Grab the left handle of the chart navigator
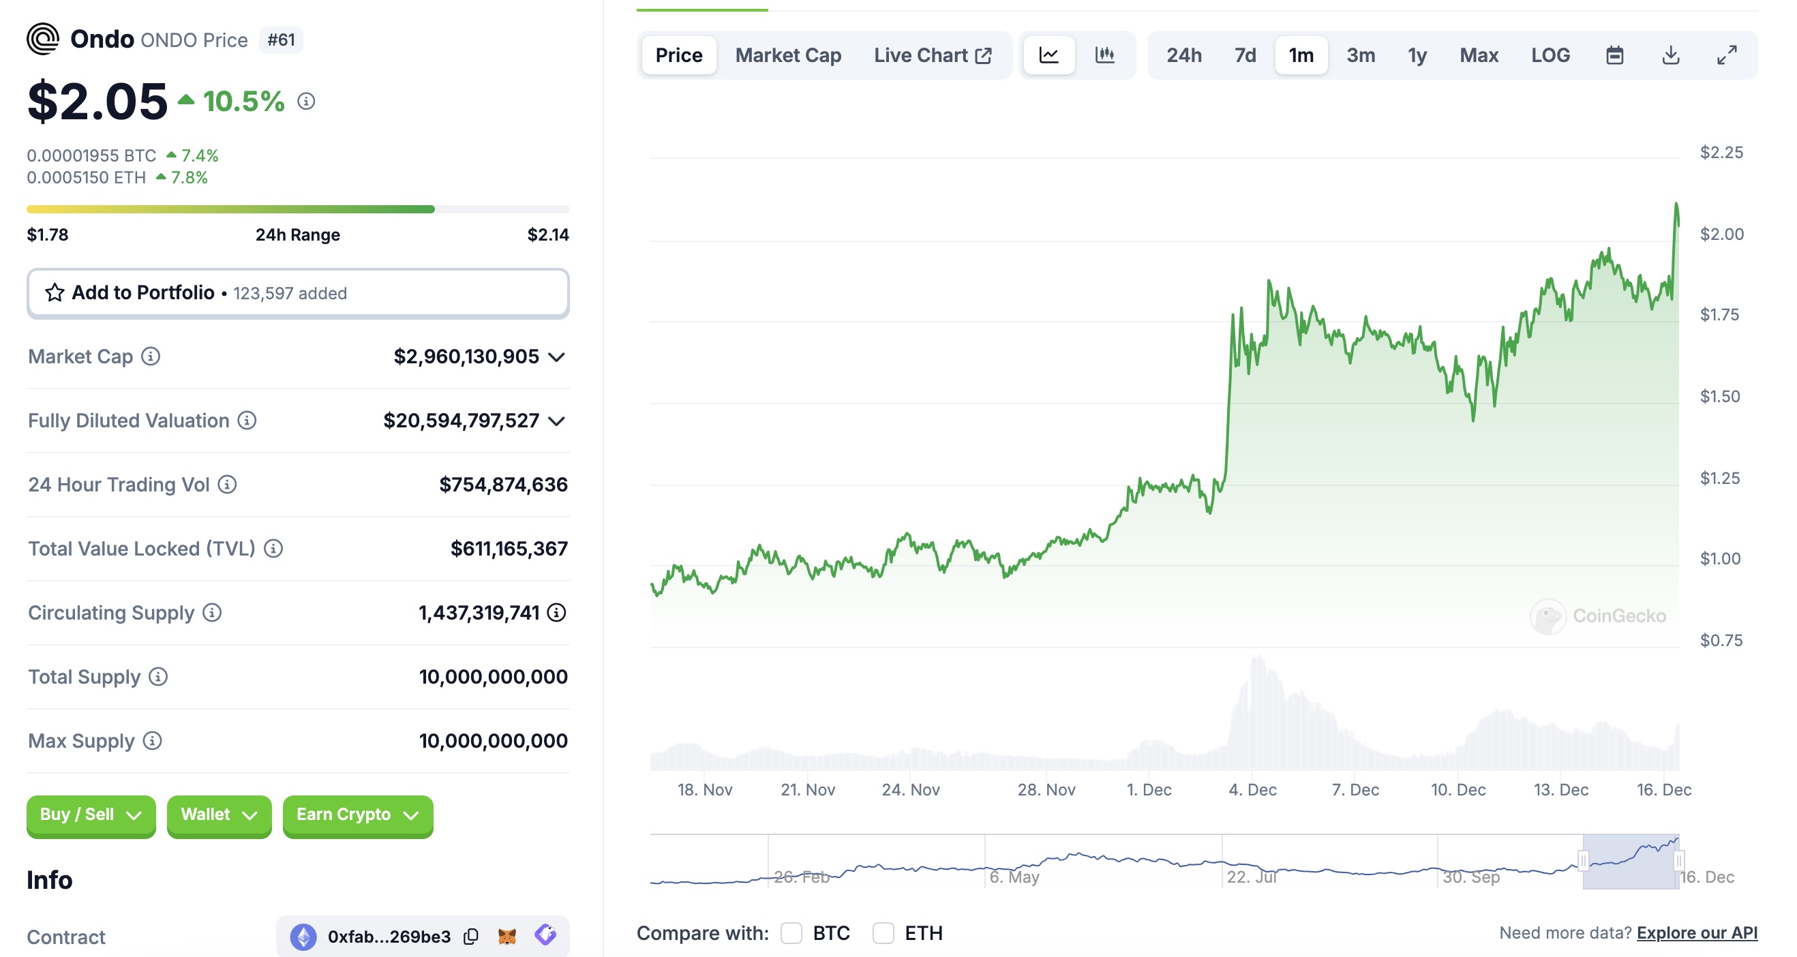Viewport: 1797px width, 957px height. pyautogui.click(x=1583, y=861)
